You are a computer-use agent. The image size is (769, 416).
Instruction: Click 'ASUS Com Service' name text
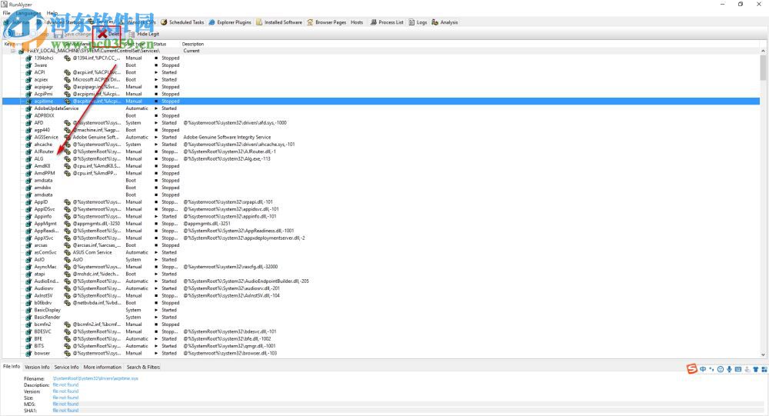[x=92, y=253]
